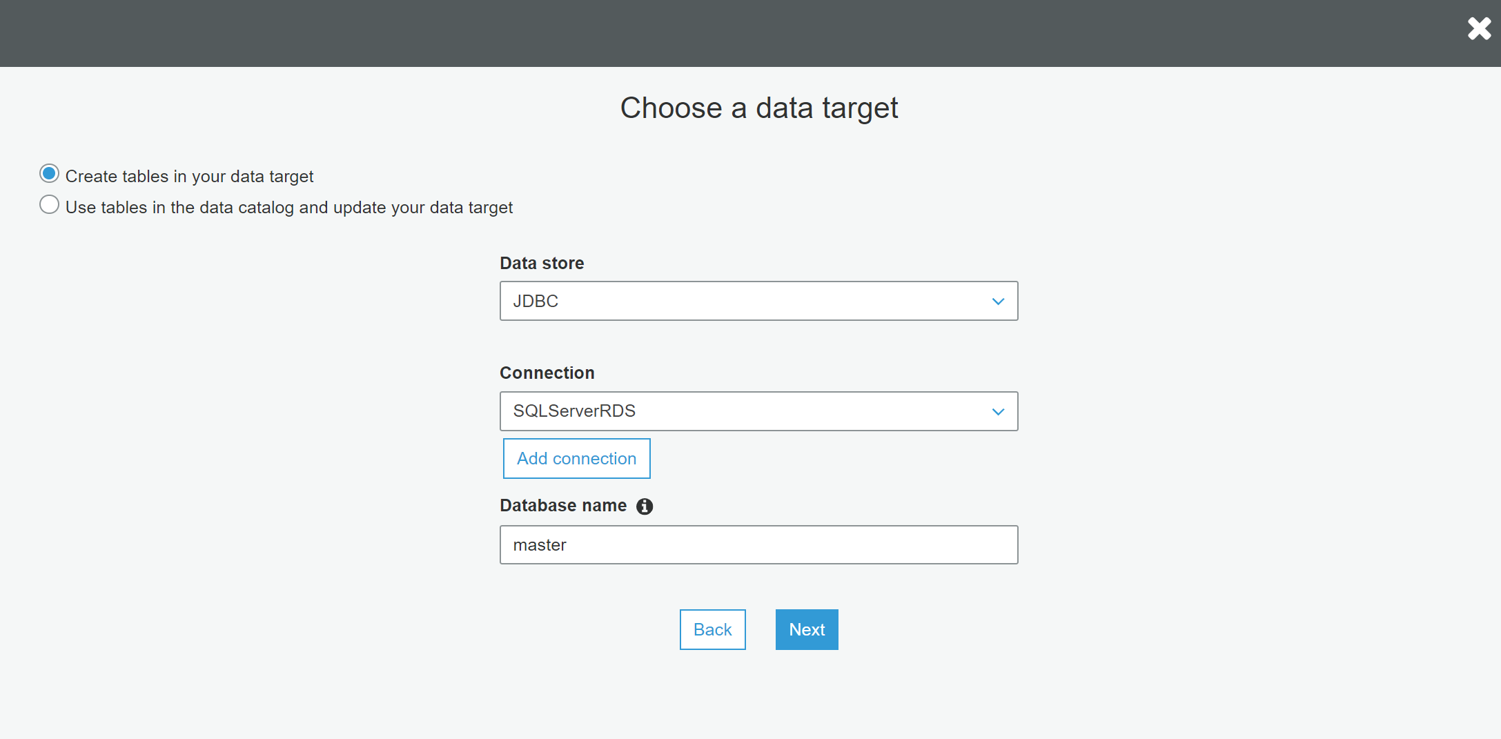
Task: Click the 'Create tables in your data target' label
Action: pyautogui.click(x=189, y=177)
